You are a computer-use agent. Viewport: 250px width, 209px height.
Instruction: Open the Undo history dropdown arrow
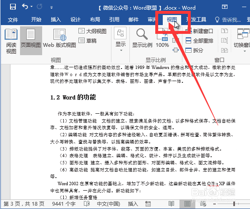pos(31,7)
